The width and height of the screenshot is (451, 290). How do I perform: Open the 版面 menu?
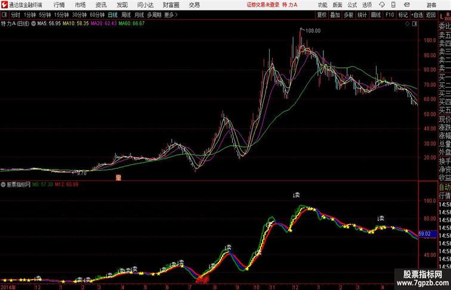point(338,5)
